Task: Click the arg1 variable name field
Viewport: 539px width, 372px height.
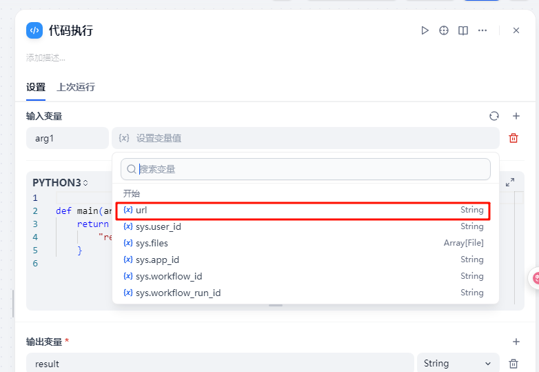Action: point(67,138)
